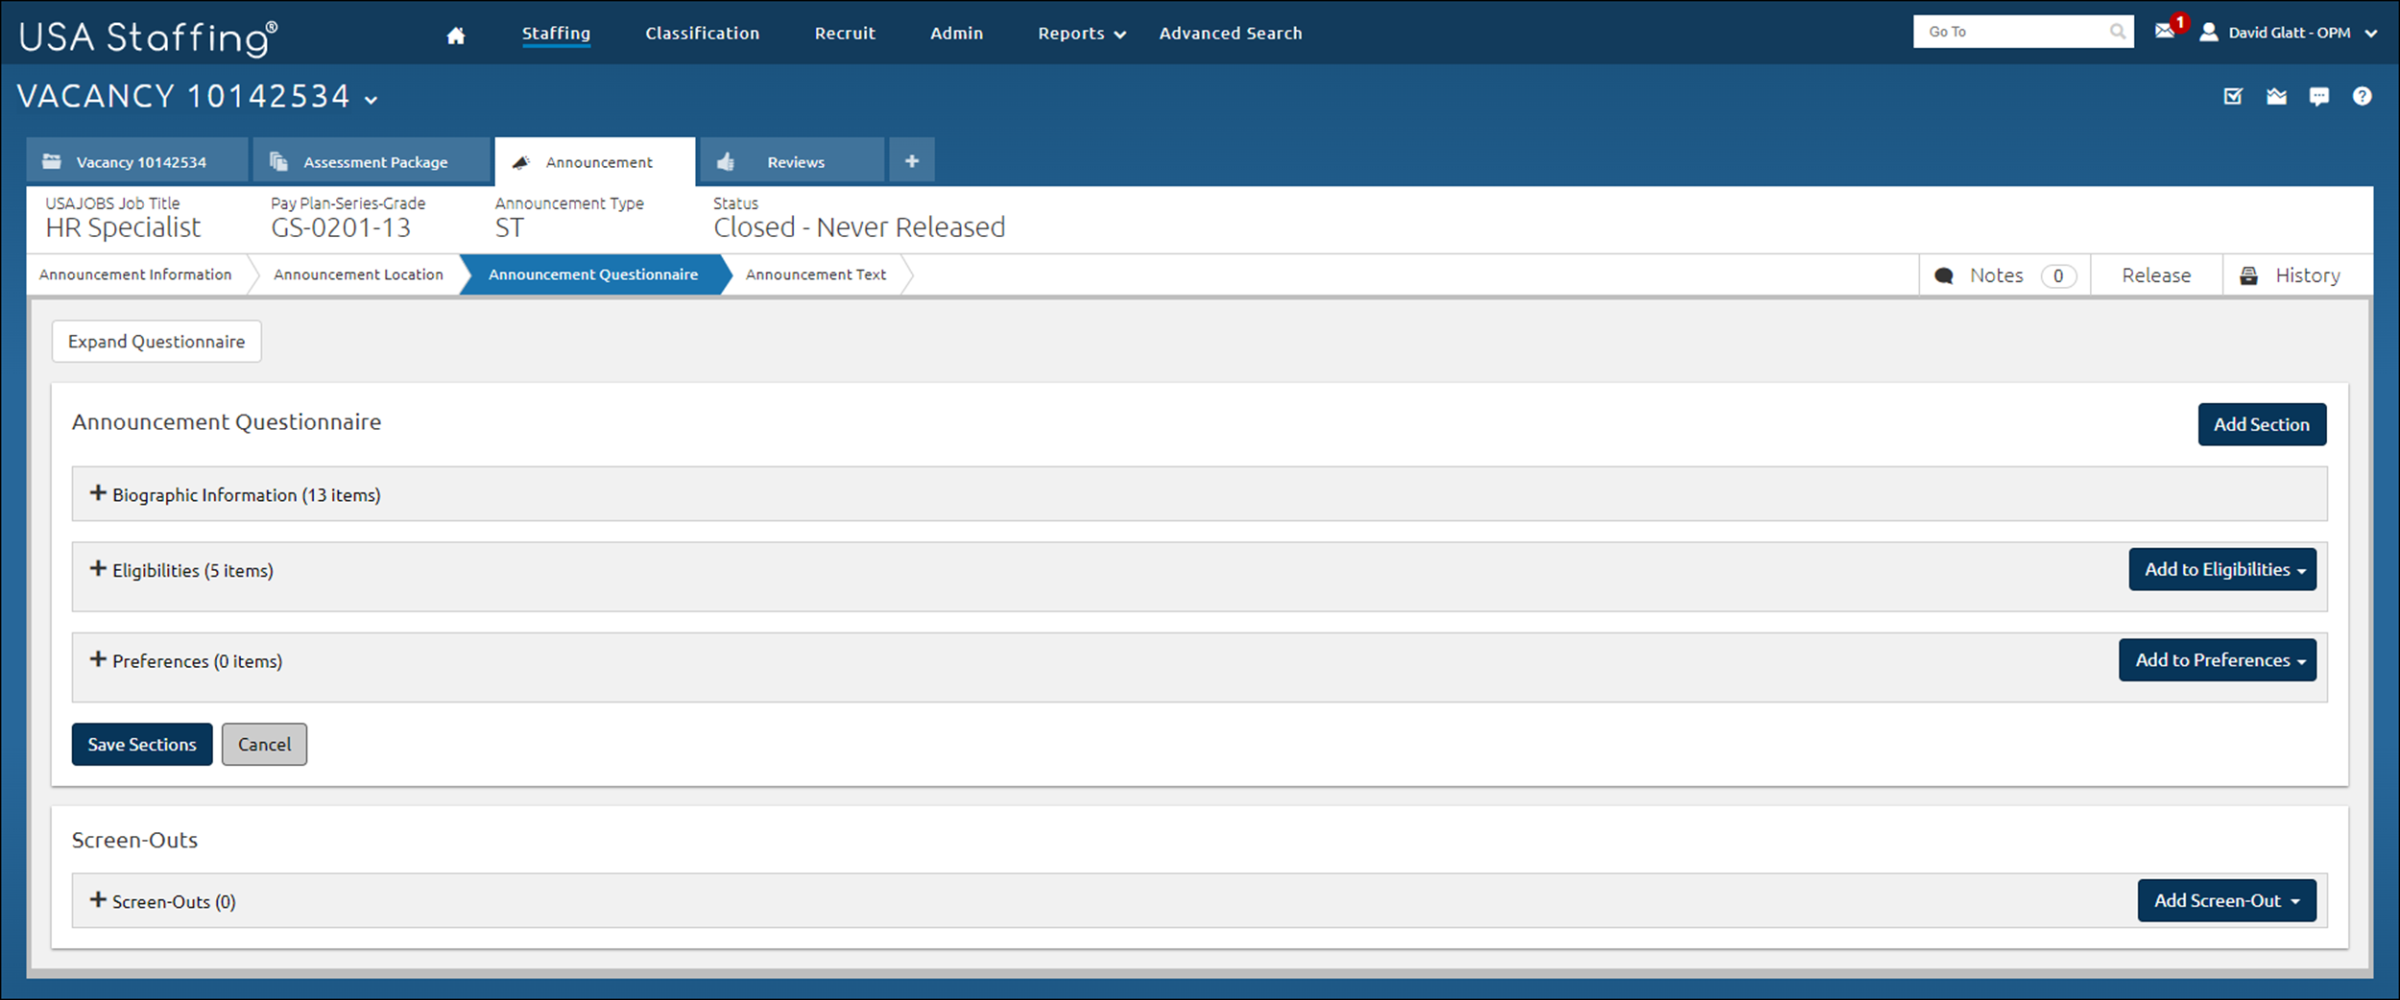Switch to the Reviews tab

click(x=792, y=161)
